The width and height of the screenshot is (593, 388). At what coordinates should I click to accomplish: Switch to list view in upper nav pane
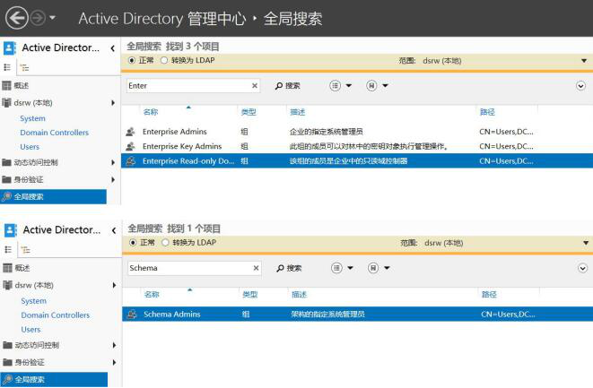[x=7, y=67]
